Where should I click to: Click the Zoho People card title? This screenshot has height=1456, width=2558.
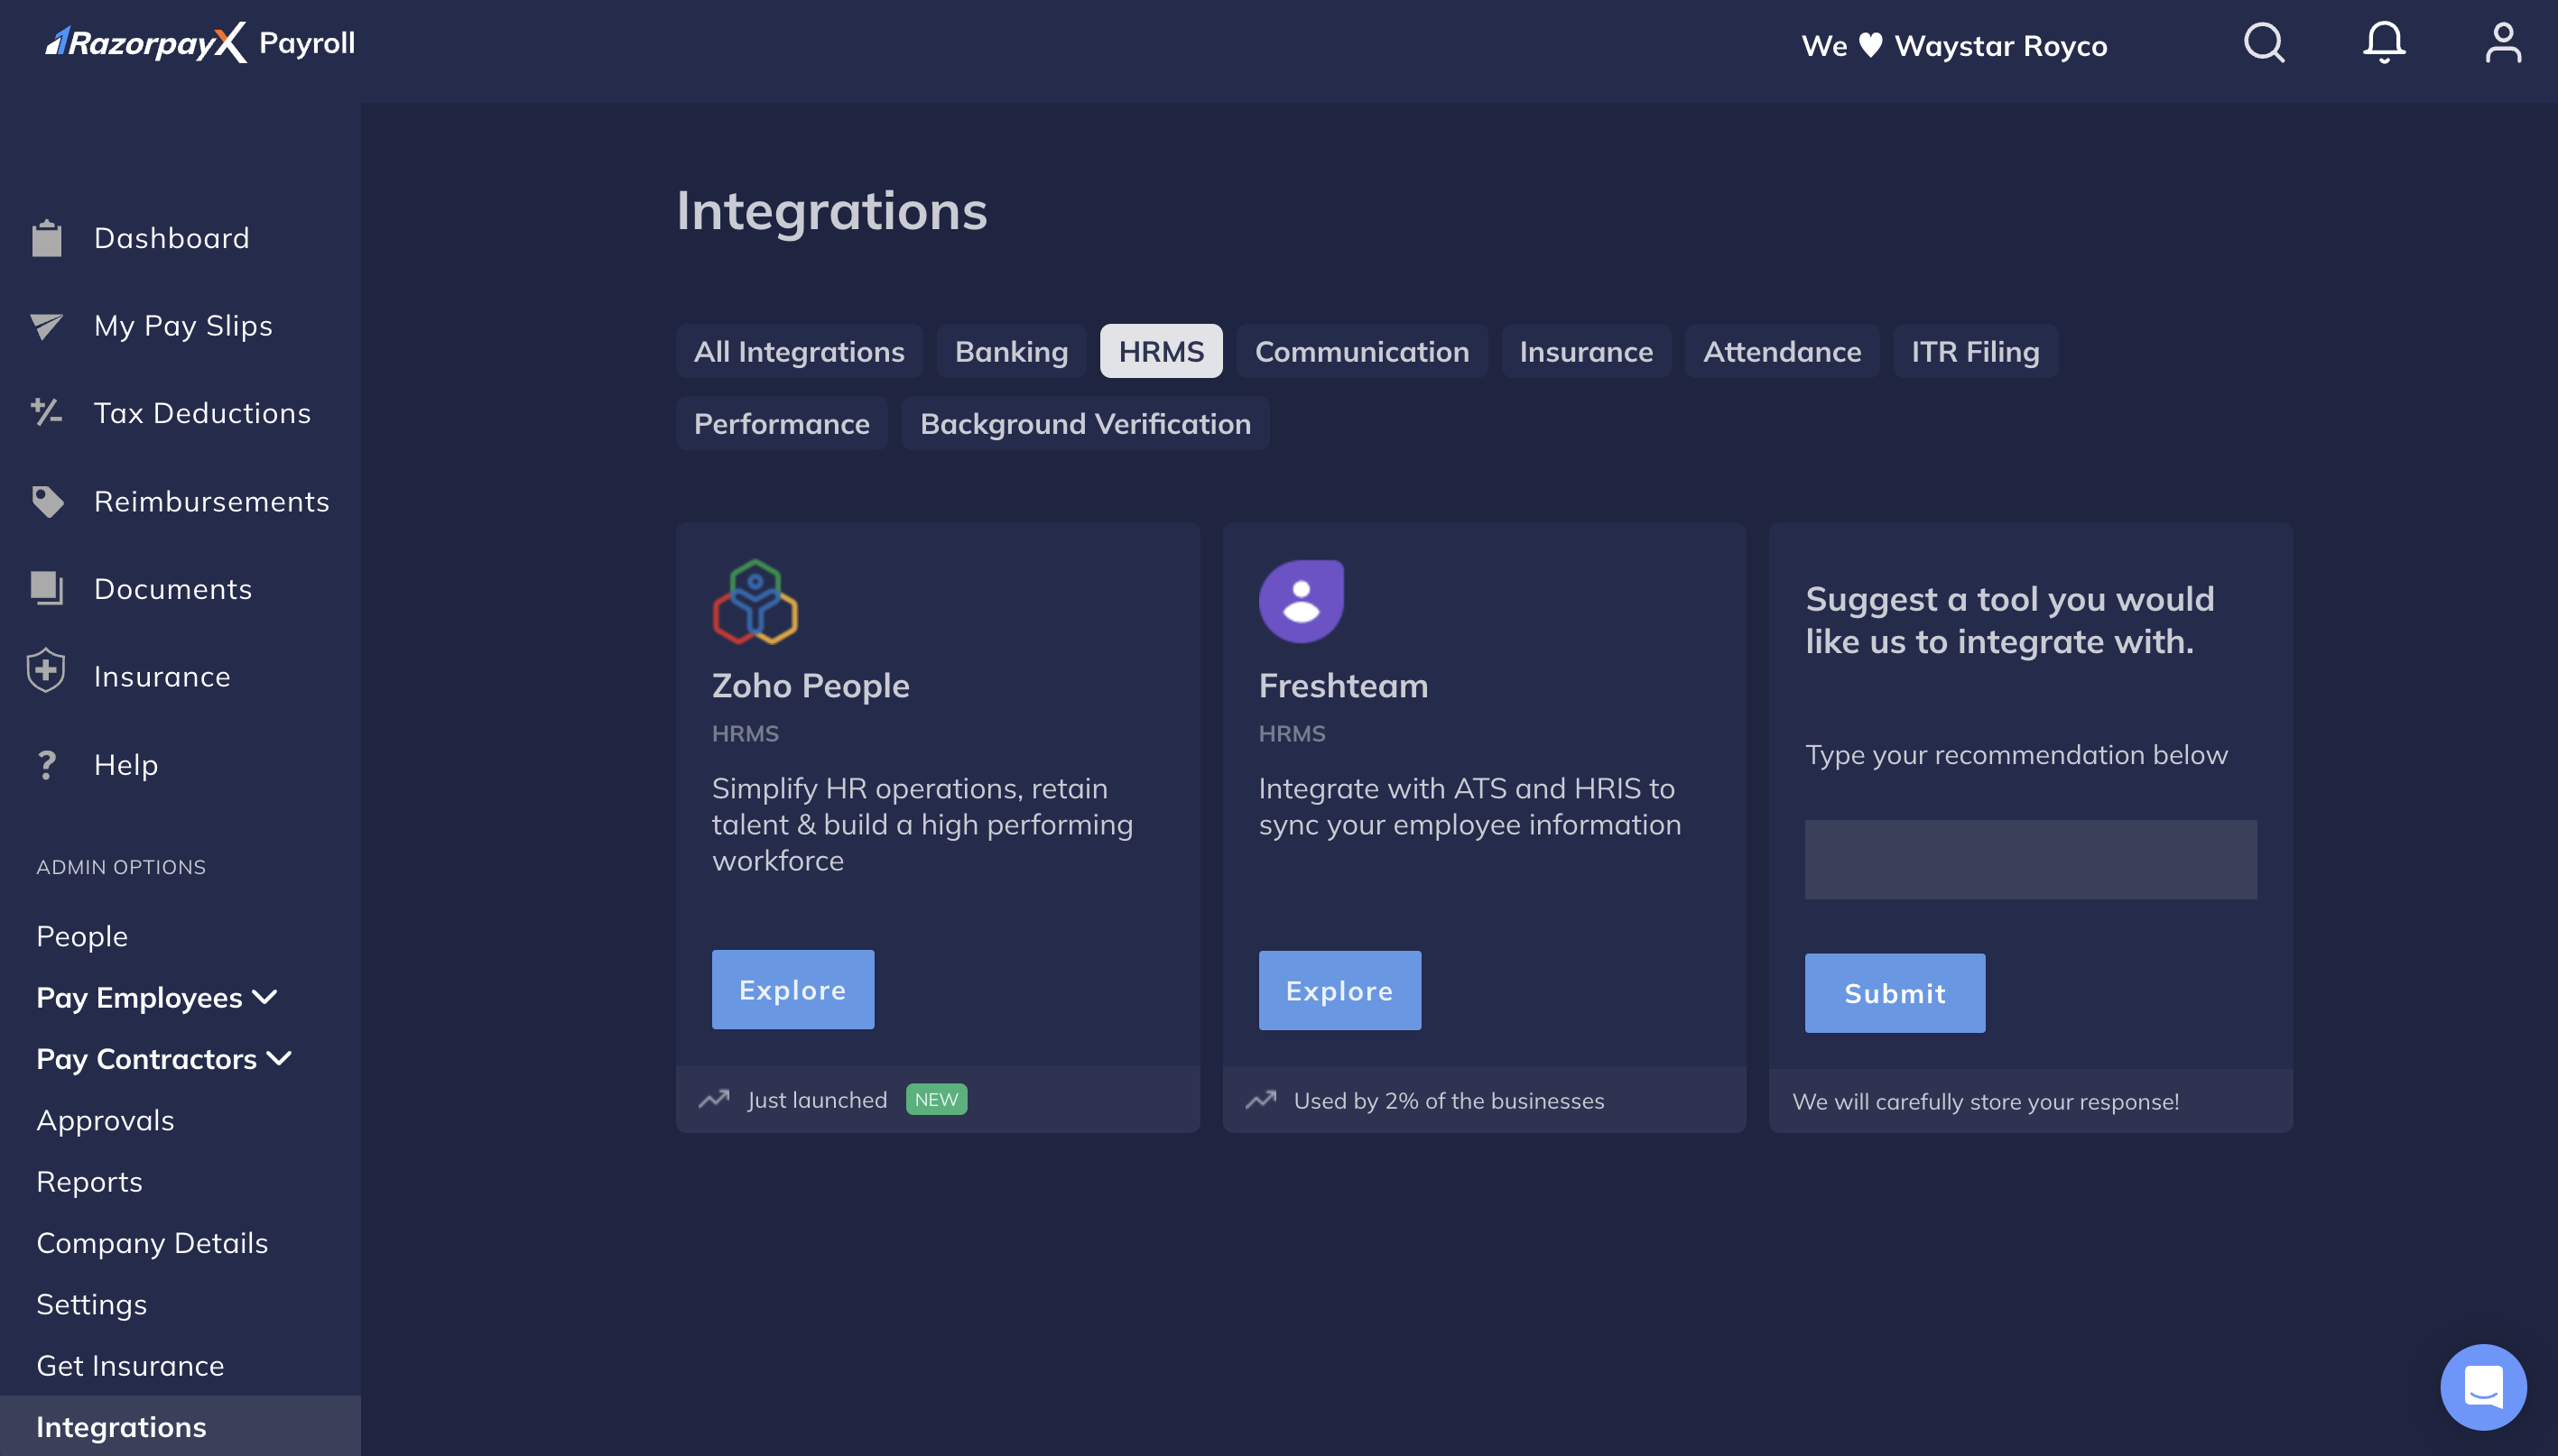point(811,686)
